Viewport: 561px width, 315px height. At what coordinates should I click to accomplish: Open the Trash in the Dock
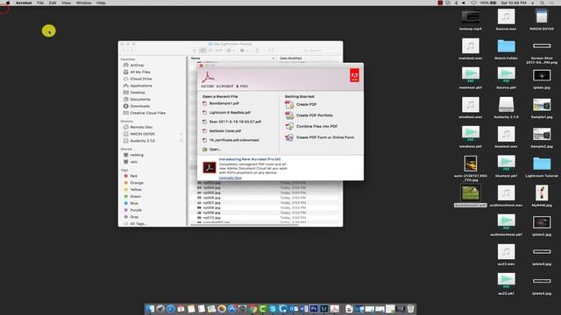pyautogui.click(x=410, y=309)
